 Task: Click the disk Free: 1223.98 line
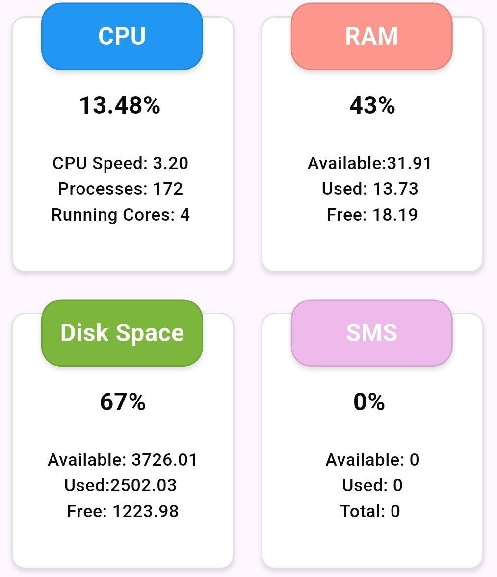(x=123, y=511)
